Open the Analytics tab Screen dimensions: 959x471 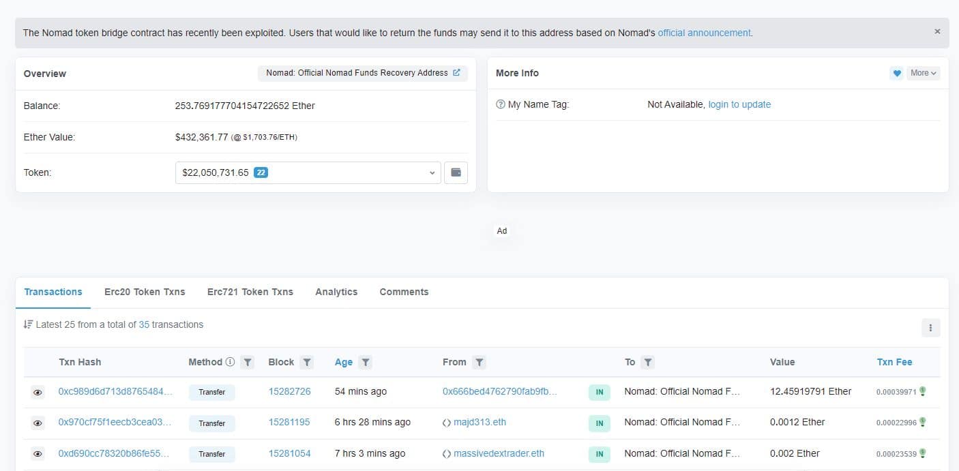click(336, 292)
